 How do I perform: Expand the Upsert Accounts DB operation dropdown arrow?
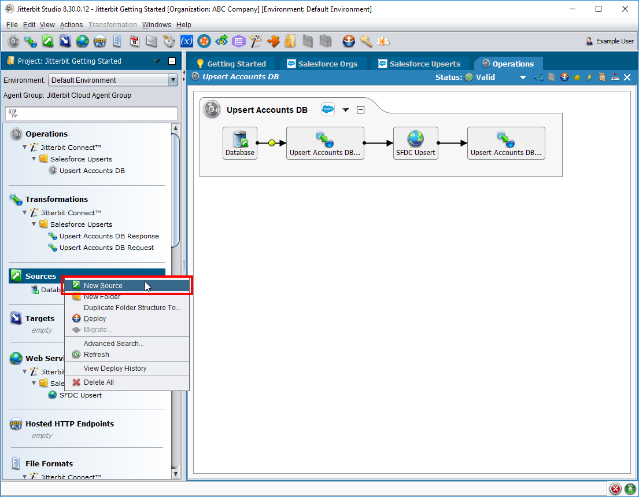click(x=346, y=110)
